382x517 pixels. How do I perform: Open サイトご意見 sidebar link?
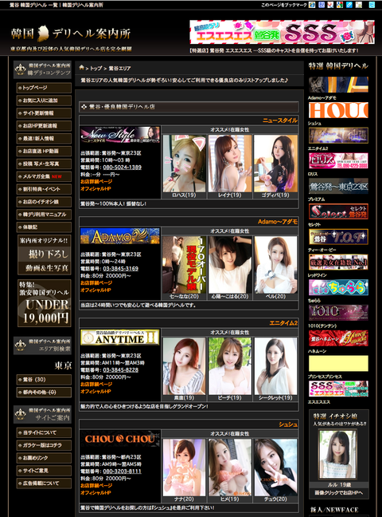tap(44, 471)
